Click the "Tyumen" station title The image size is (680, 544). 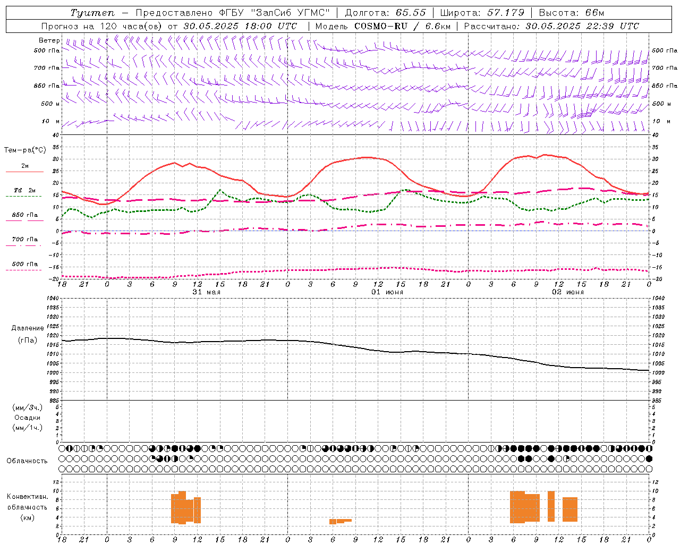click(92, 13)
